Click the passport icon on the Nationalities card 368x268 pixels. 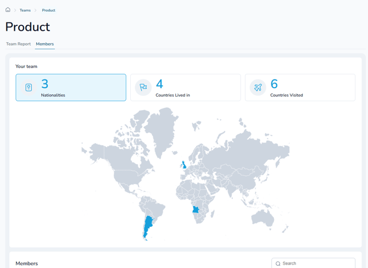(x=29, y=88)
